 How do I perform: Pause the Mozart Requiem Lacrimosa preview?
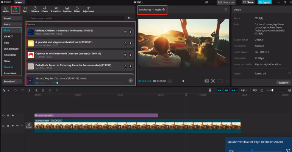tap(30, 81)
